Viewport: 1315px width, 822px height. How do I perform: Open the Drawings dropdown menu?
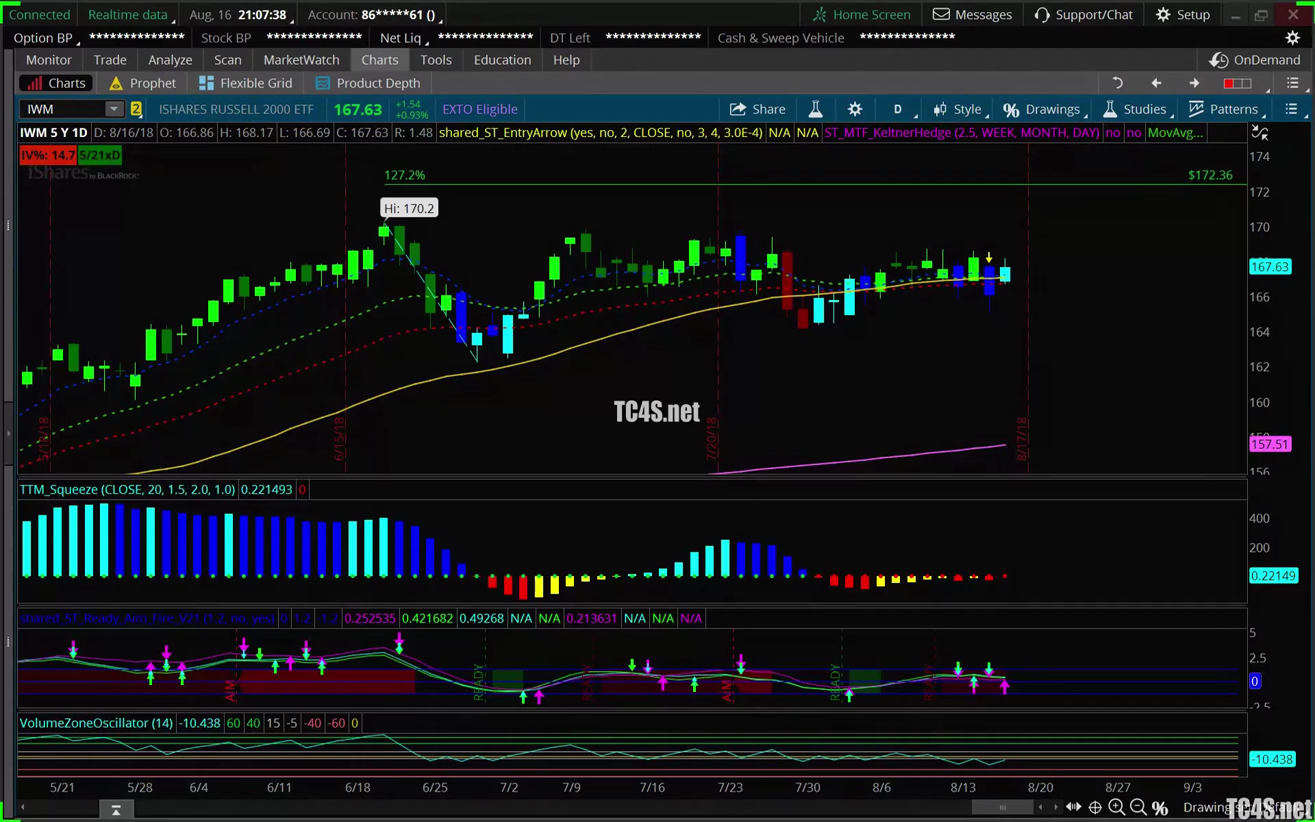tap(1044, 109)
